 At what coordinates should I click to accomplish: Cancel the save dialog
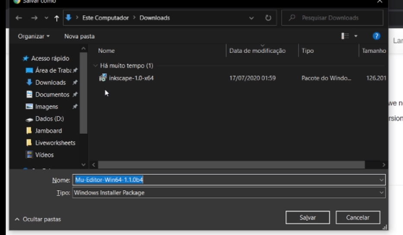coord(358,218)
